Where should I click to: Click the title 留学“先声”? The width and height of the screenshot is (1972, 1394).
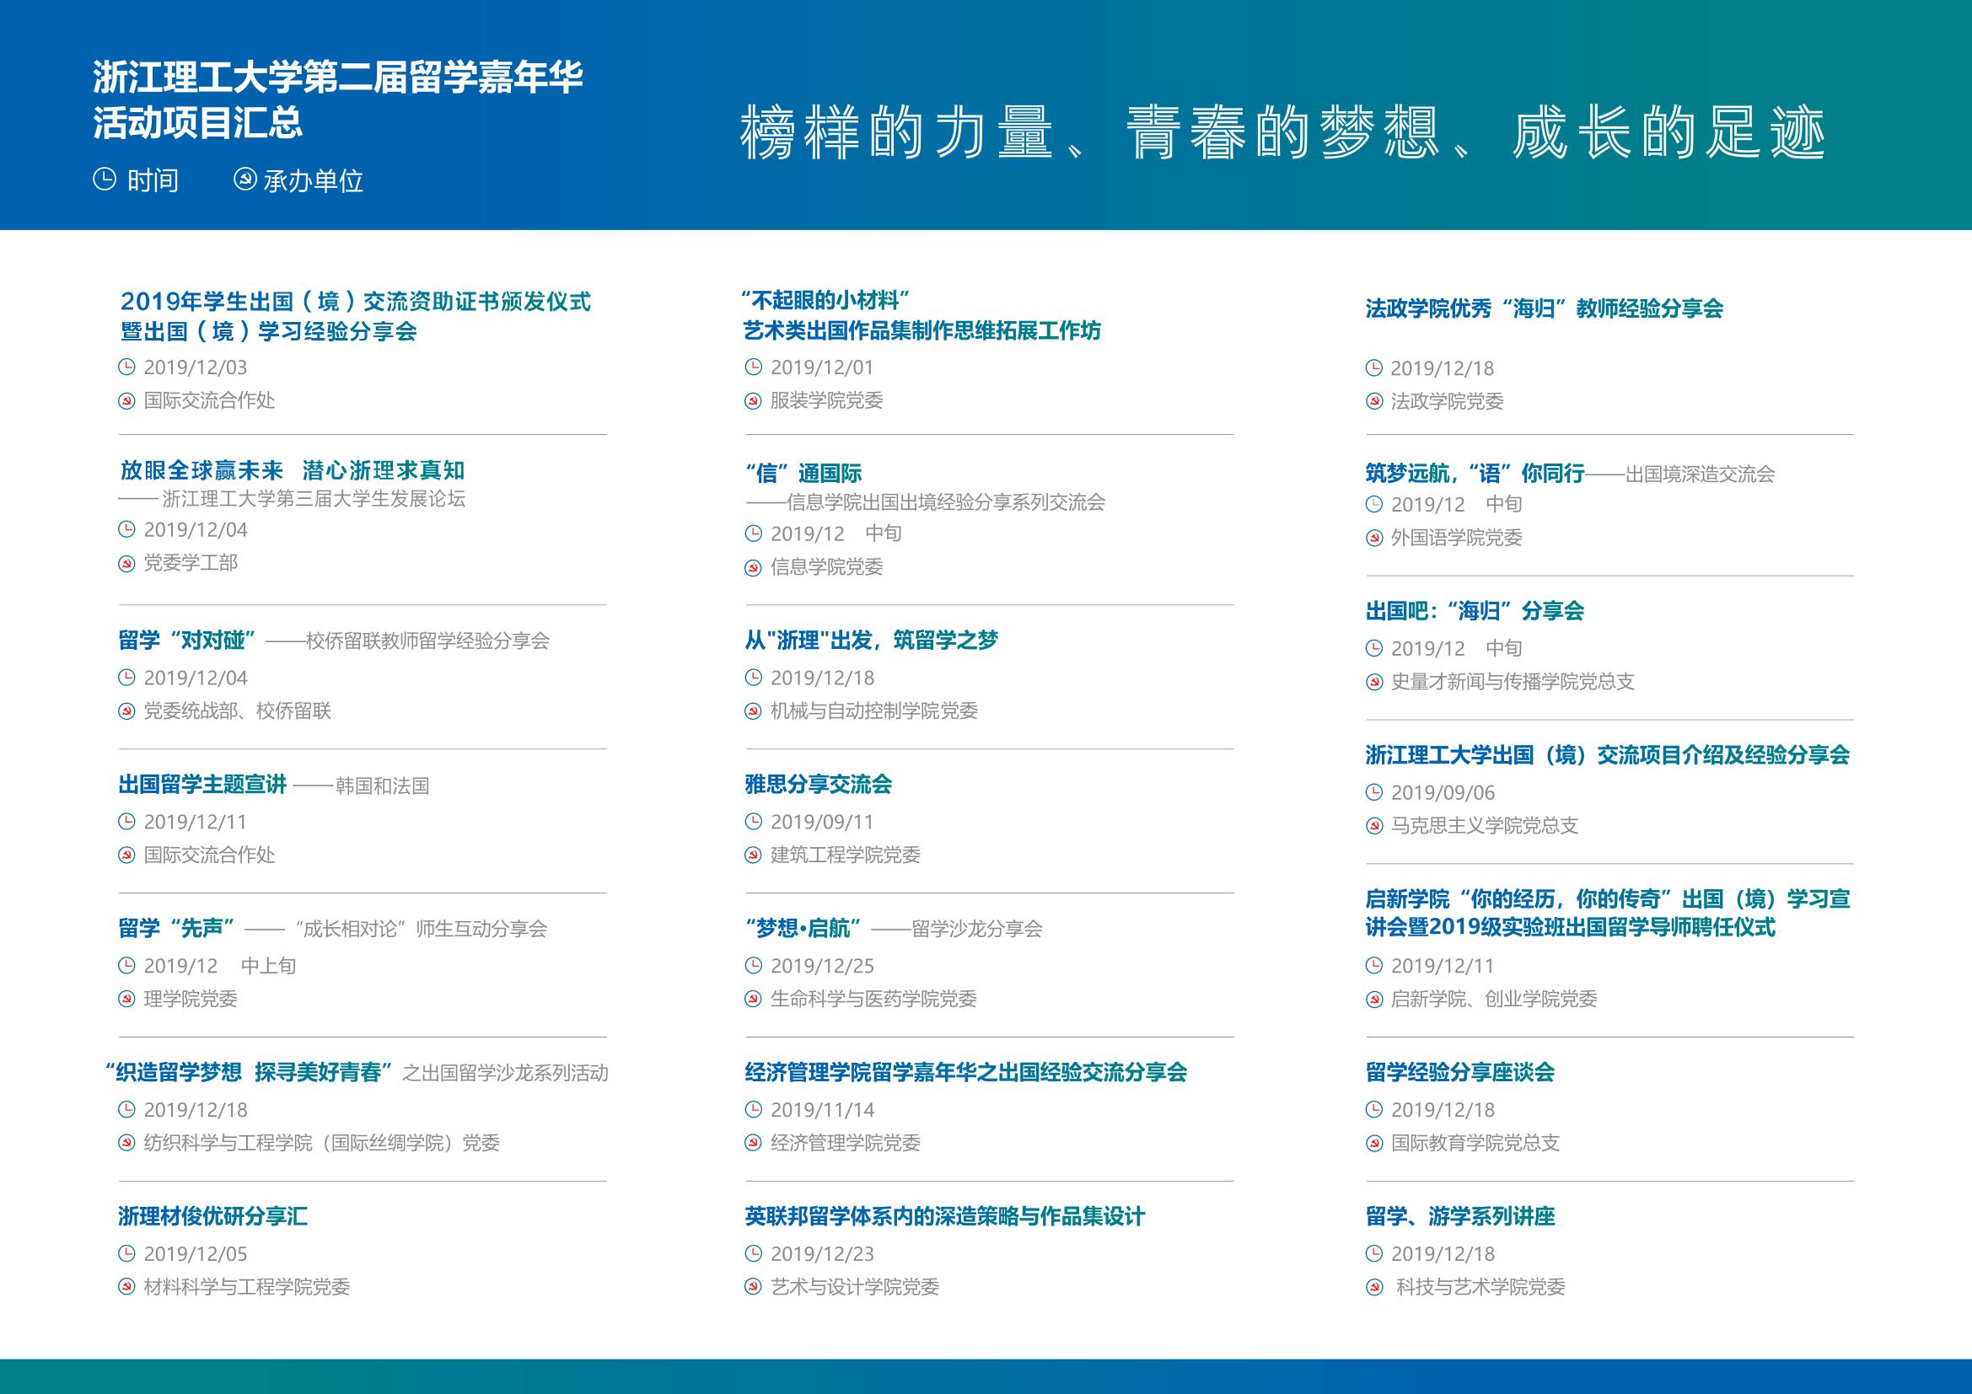pyautogui.click(x=177, y=928)
